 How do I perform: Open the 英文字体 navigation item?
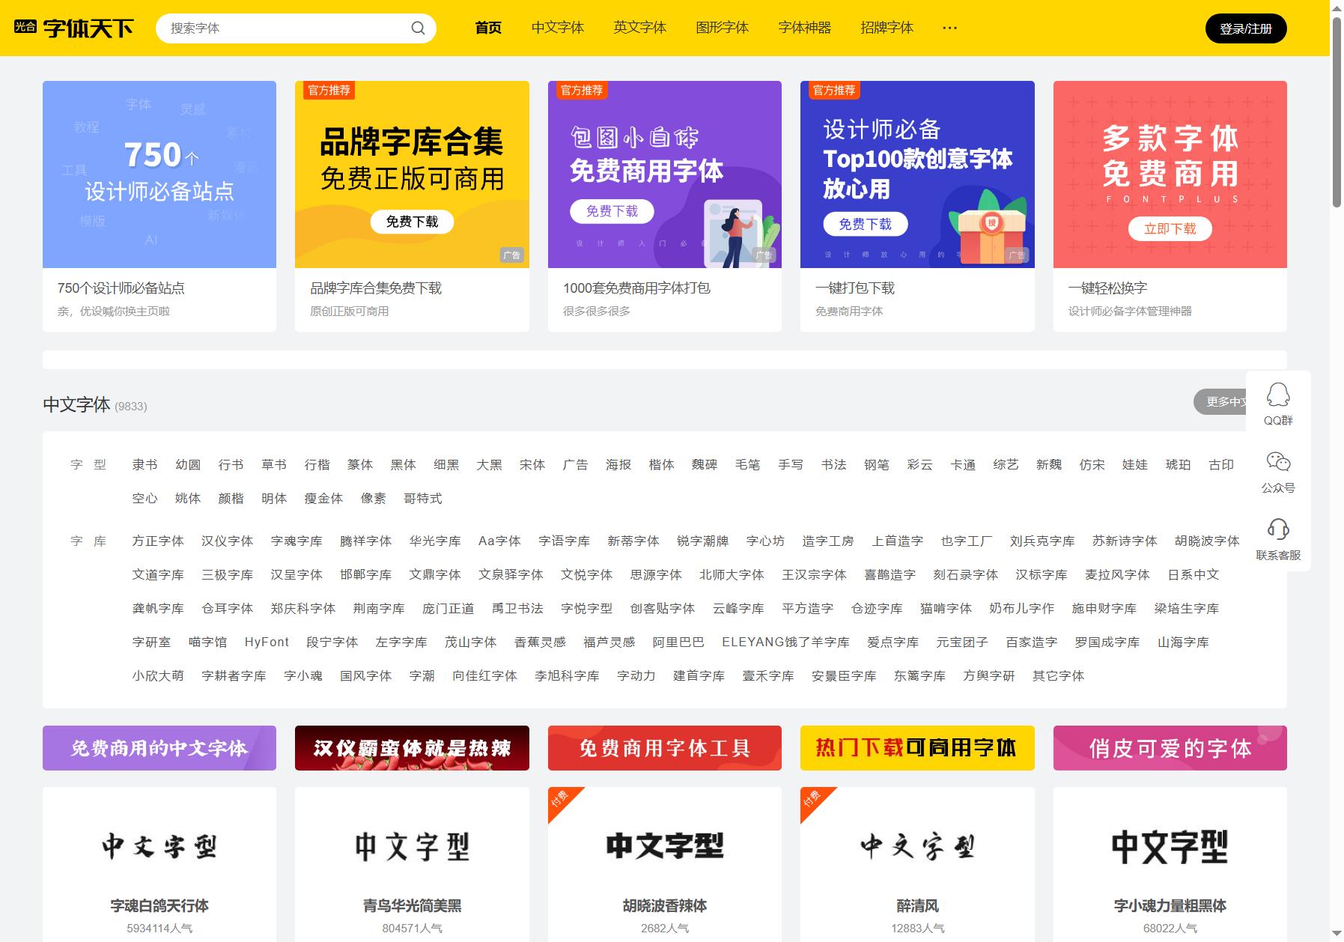tap(640, 28)
